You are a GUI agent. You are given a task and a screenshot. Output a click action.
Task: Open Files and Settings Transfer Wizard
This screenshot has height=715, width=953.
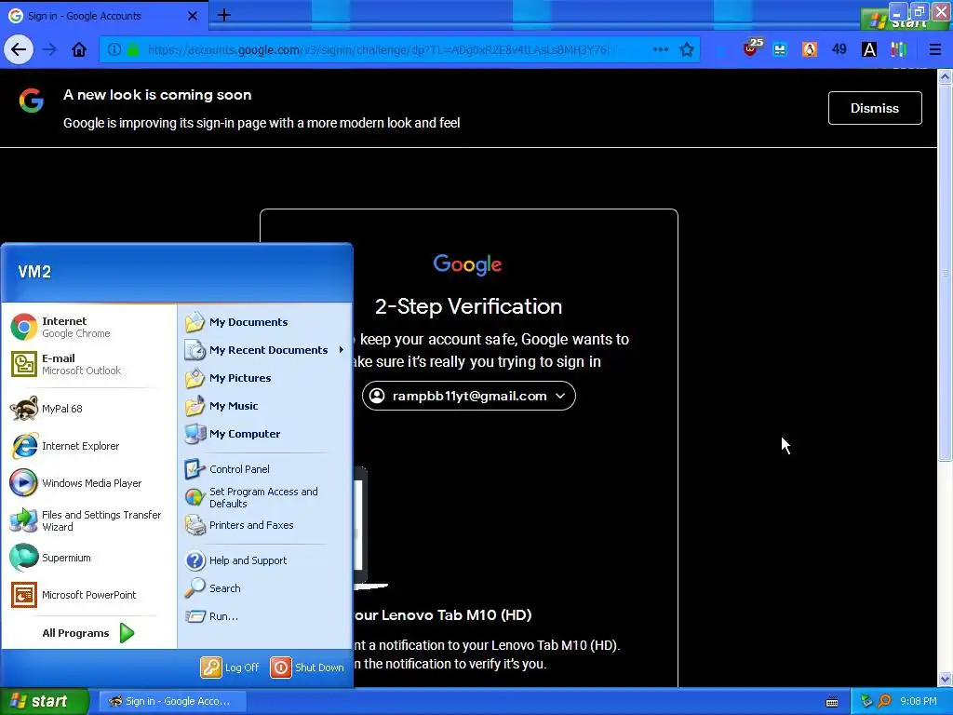(x=88, y=520)
